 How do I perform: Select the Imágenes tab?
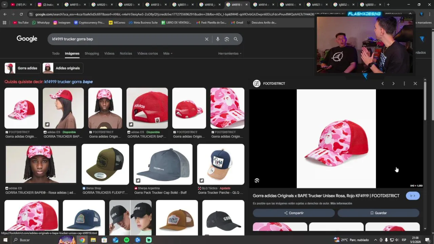point(72,54)
